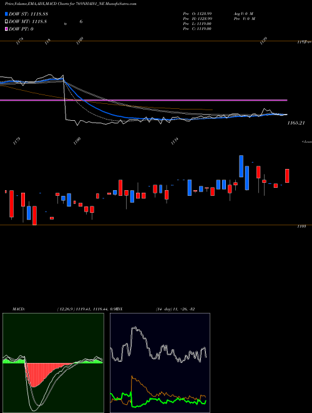Open the MACD histogram chart panel

coord(53,363)
